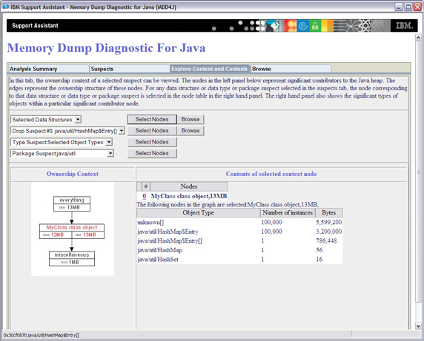Click Select Nodes for Drop Suspect row
The width and height of the screenshot is (424, 341).
[152, 131]
